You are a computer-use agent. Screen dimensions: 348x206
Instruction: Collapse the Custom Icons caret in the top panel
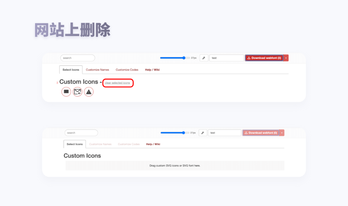click(x=101, y=82)
